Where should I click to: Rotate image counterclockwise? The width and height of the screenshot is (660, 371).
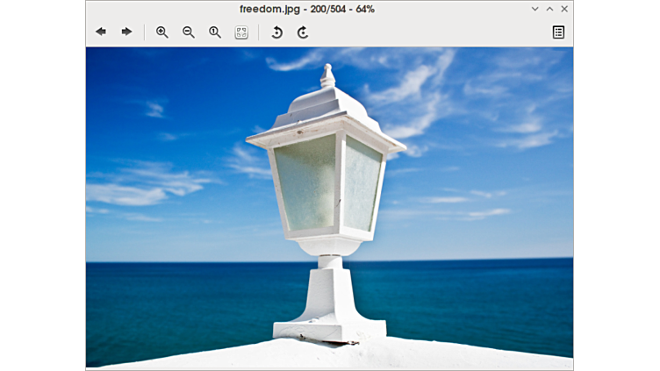(x=276, y=32)
